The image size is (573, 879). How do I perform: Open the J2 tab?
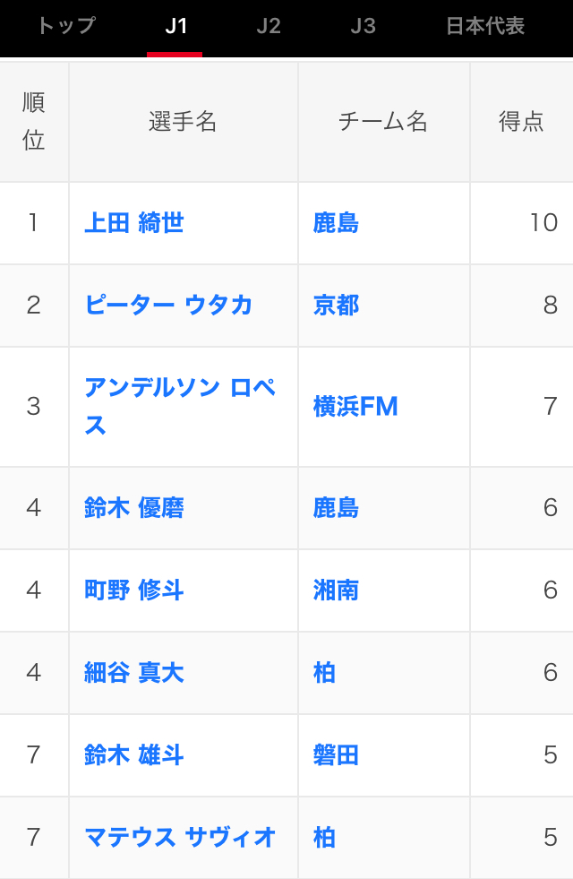pyautogui.click(x=269, y=26)
